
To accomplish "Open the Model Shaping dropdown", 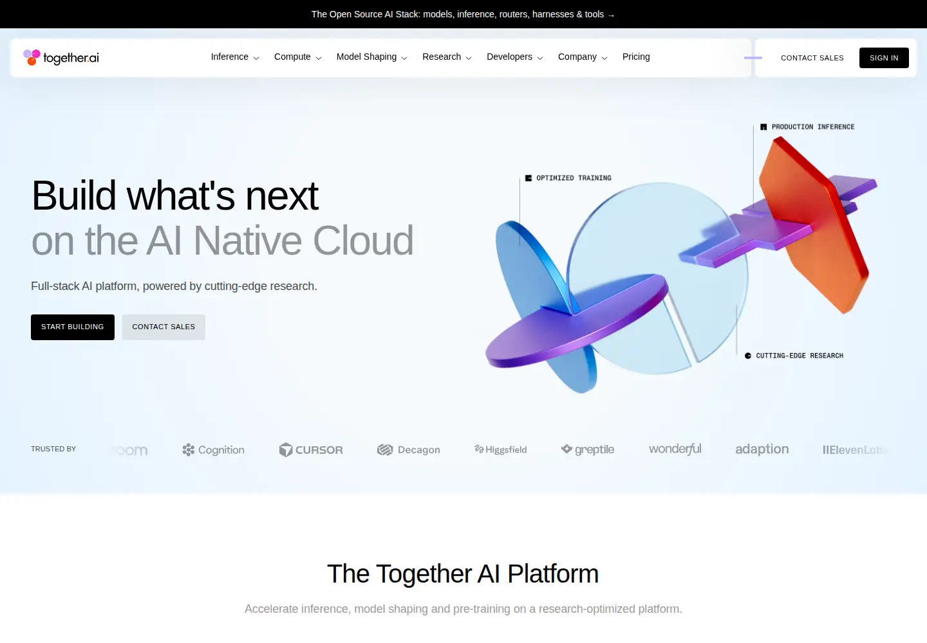I will pos(371,57).
